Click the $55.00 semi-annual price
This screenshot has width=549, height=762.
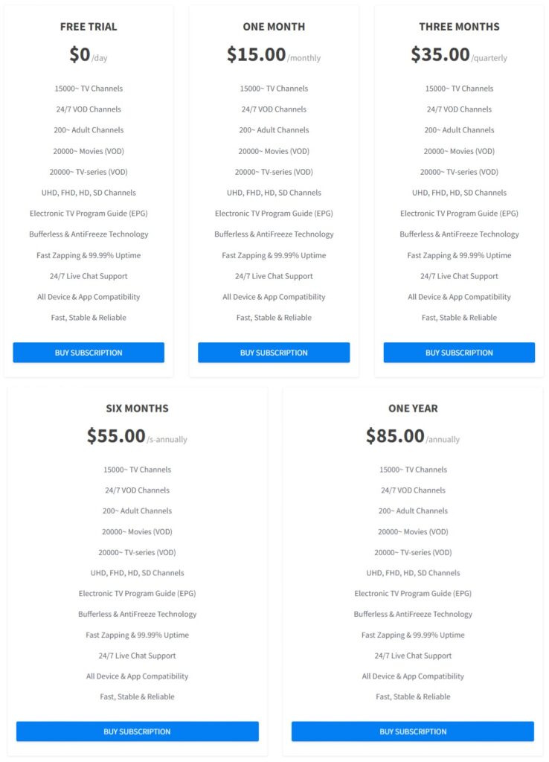117,436
